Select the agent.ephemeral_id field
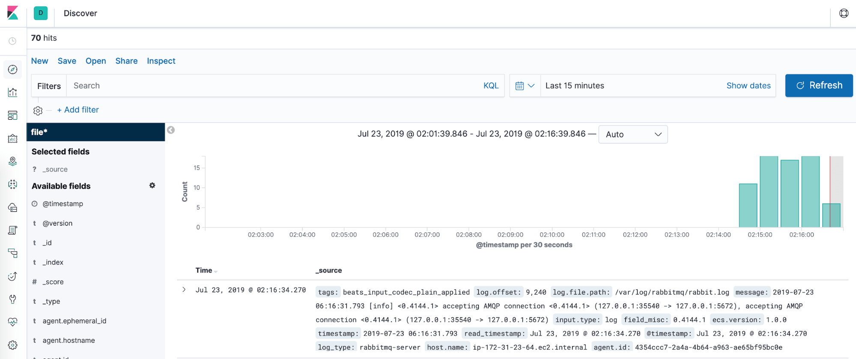The width and height of the screenshot is (856, 359). point(74,321)
